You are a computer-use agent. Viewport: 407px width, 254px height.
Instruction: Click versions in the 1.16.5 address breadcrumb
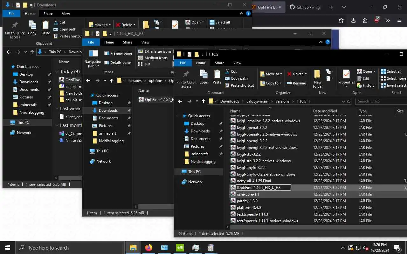[x=282, y=101]
